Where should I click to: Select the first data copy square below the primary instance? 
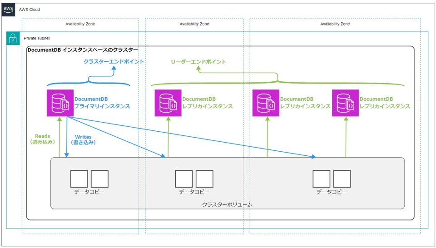[79, 179]
